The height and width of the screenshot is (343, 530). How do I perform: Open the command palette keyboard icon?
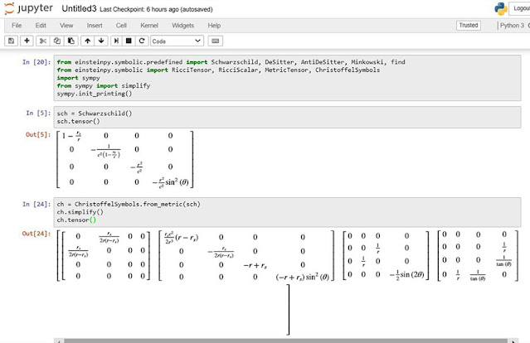click(x=216, y=41)
